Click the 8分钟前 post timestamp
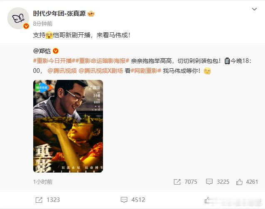Screen dimensions: 265x209 click(43, 24)
